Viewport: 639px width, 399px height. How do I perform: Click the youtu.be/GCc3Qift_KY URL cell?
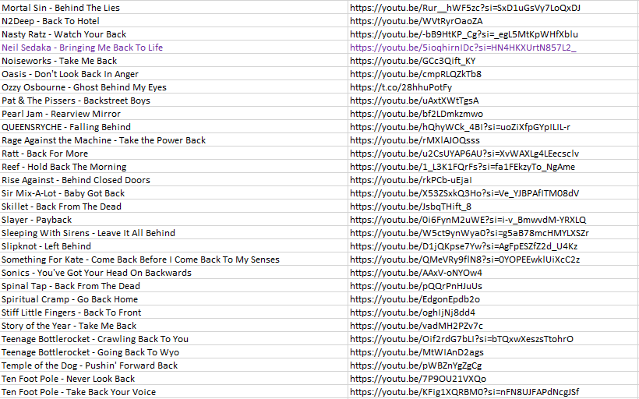click(493, 60)
